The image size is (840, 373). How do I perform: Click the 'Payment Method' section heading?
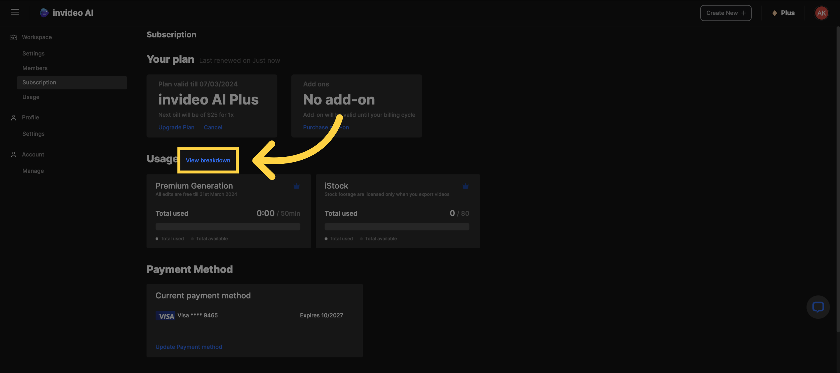(189, 269)
